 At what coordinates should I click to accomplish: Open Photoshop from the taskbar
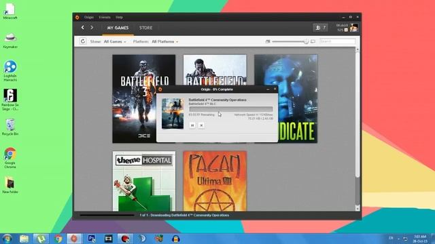tap(91, 239)
